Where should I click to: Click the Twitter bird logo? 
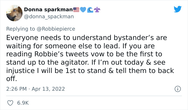coord(178,9)
